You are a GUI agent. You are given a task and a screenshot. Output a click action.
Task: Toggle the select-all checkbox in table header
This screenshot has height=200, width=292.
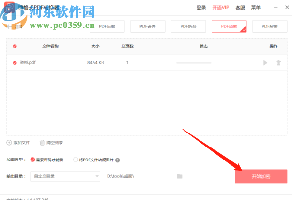pos(15,46)
